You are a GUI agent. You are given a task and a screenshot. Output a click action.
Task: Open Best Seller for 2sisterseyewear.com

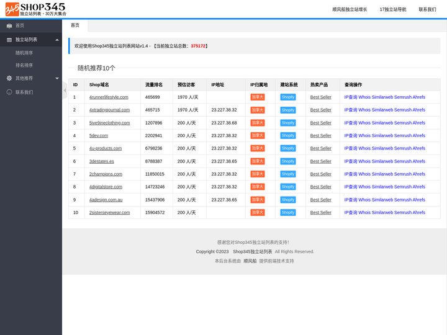321,213
